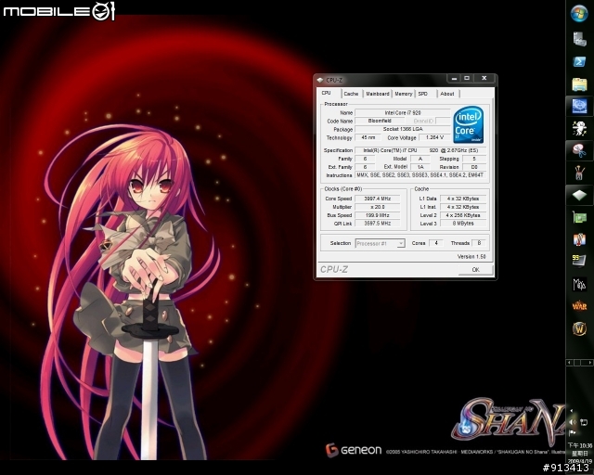This screenshot has height=475, width=594.
Task: Click the network connection tray icon
Action: [585, 422]
